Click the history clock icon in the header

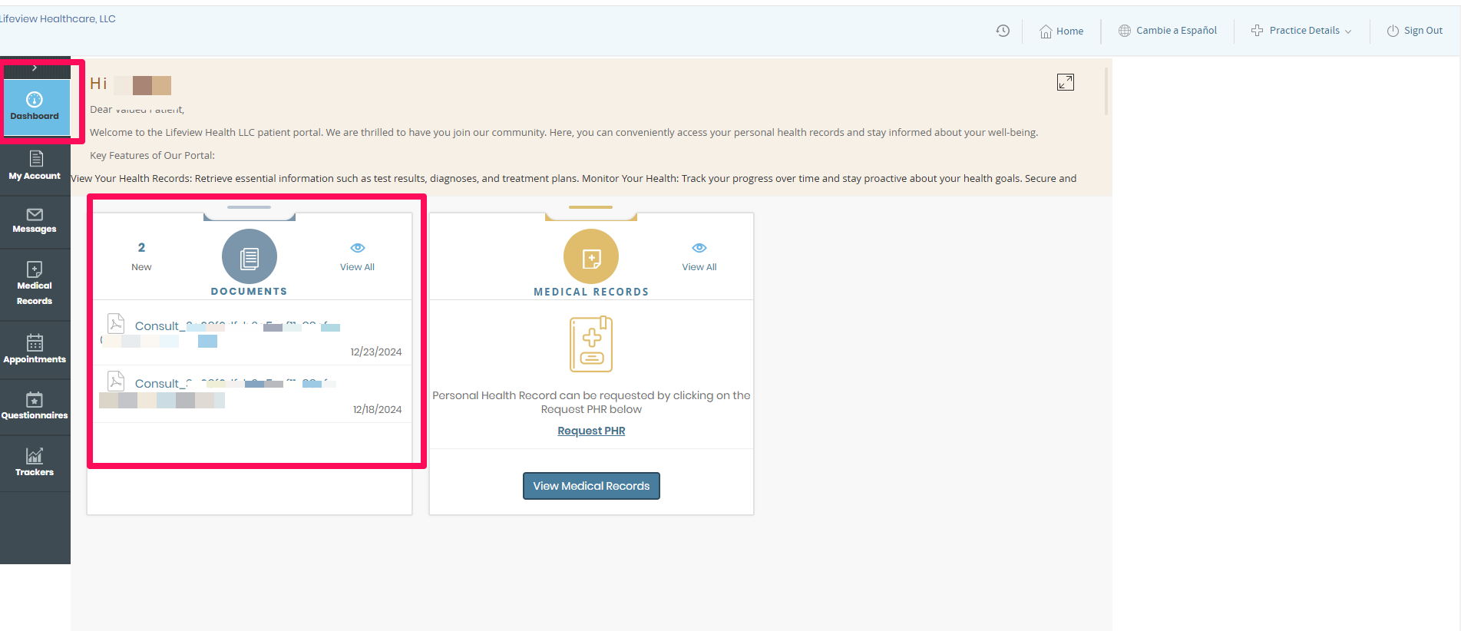[x=1003, y=31]
